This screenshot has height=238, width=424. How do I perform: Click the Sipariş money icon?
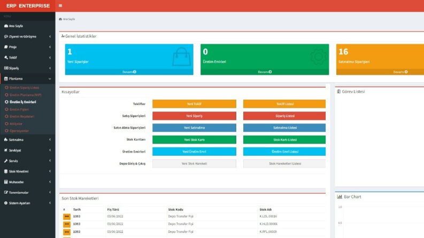click(6, 68)
